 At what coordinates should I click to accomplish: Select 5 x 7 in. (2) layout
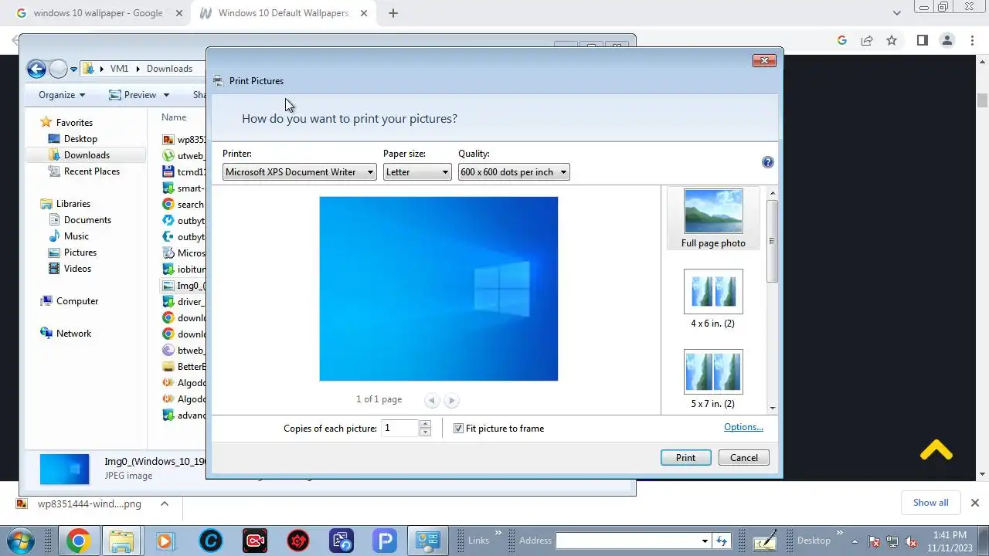coord(713,379)
